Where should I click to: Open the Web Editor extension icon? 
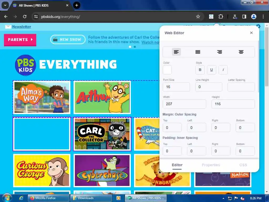pos(211,17)
